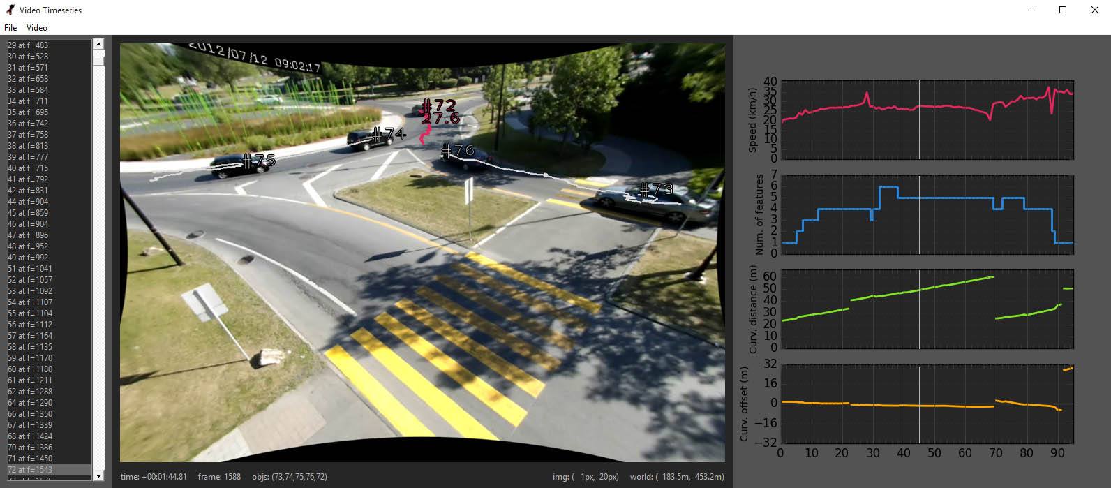The height and width of the screenshot is (488, 1111).
Task: Click the Num. of features plot
Action: (927, 214)
